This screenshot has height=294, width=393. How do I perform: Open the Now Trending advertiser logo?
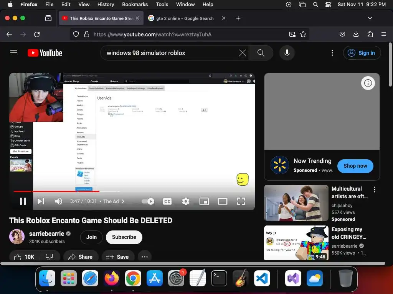pos(279,165)
